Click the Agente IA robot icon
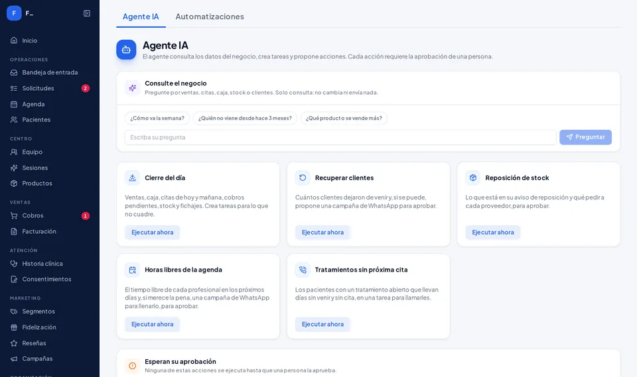Screen dimensions: 637x377 pyautogui.click(x=126, y=50)
